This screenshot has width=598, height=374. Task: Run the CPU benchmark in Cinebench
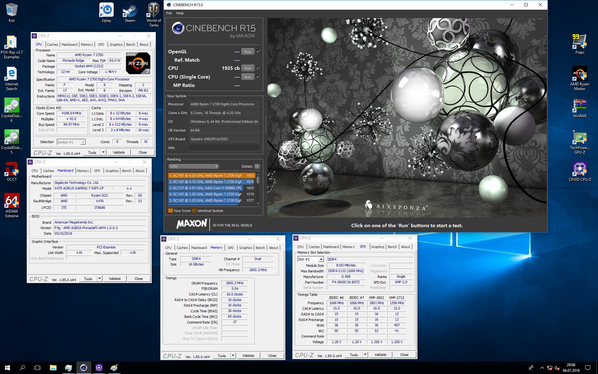[248, 68]
